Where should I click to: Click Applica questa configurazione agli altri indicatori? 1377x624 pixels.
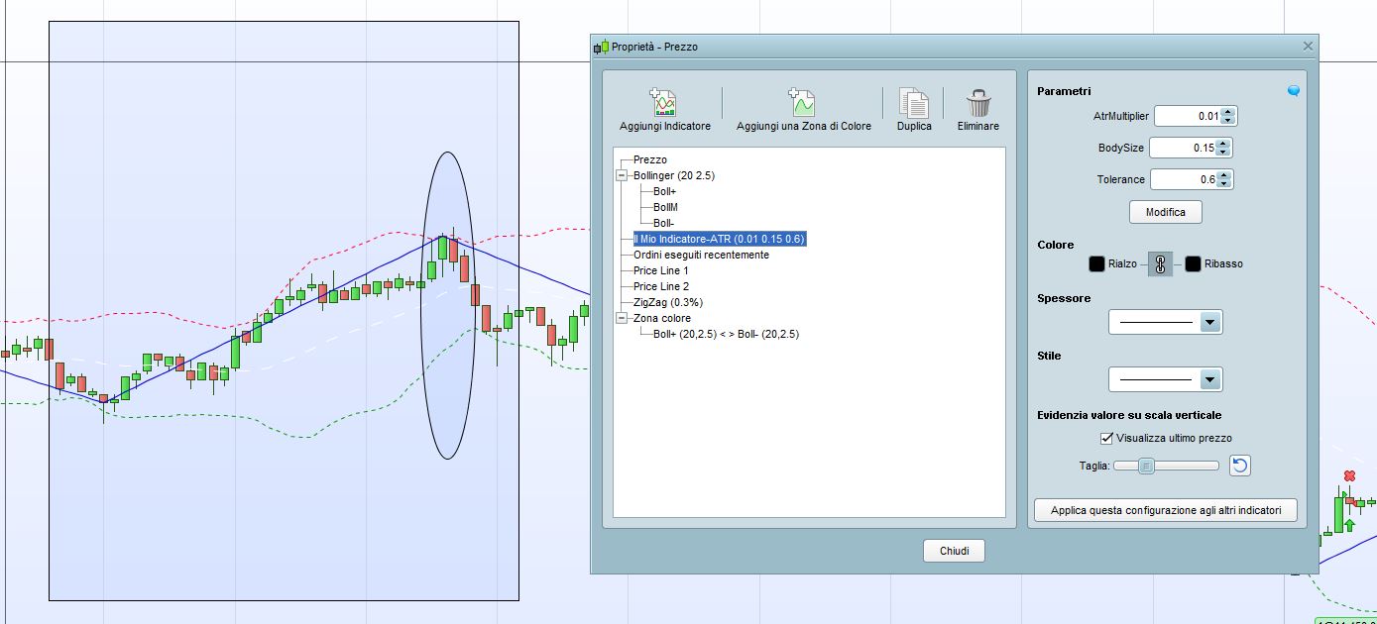coord(1166,510)
